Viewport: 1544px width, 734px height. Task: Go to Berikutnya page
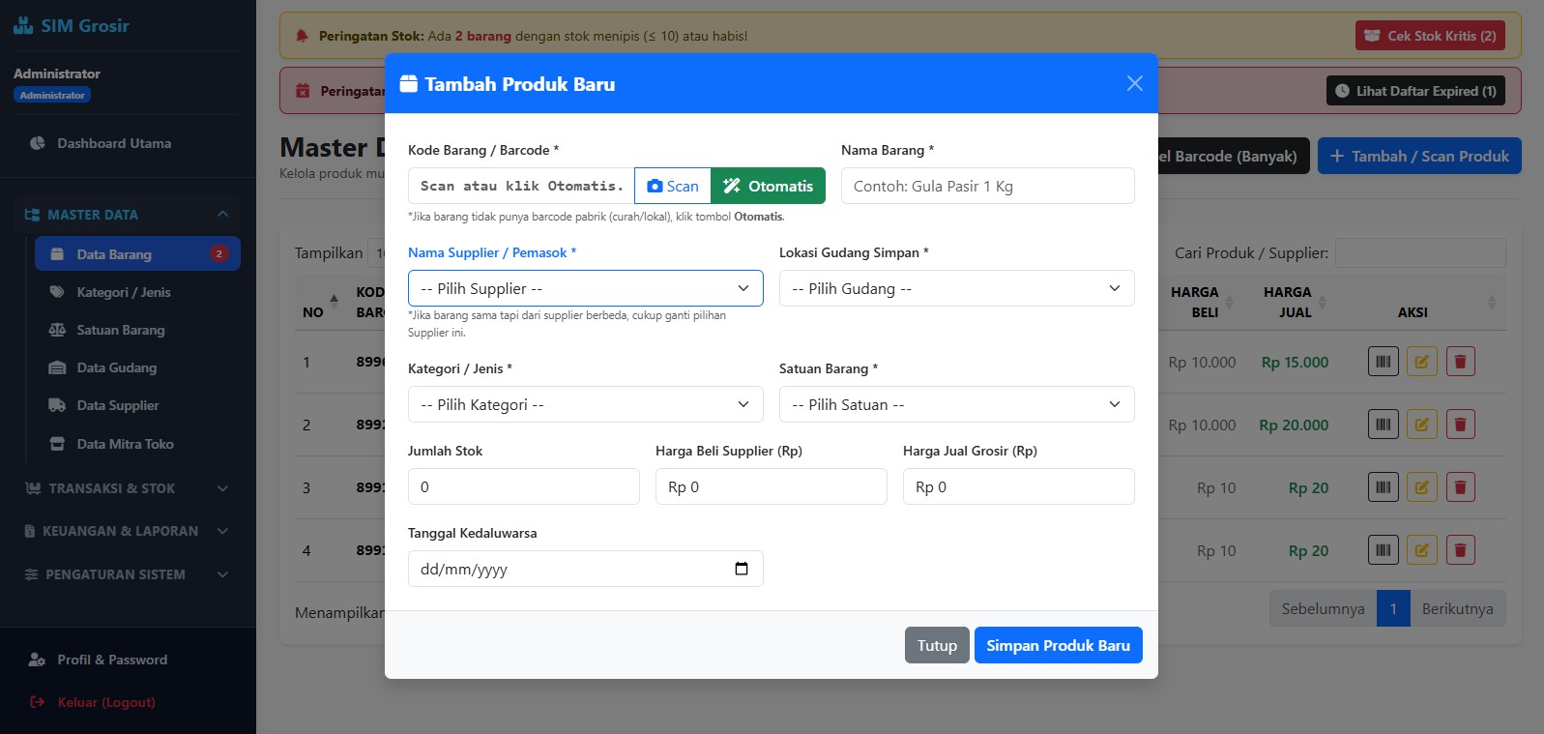[x=1458, y=608]
